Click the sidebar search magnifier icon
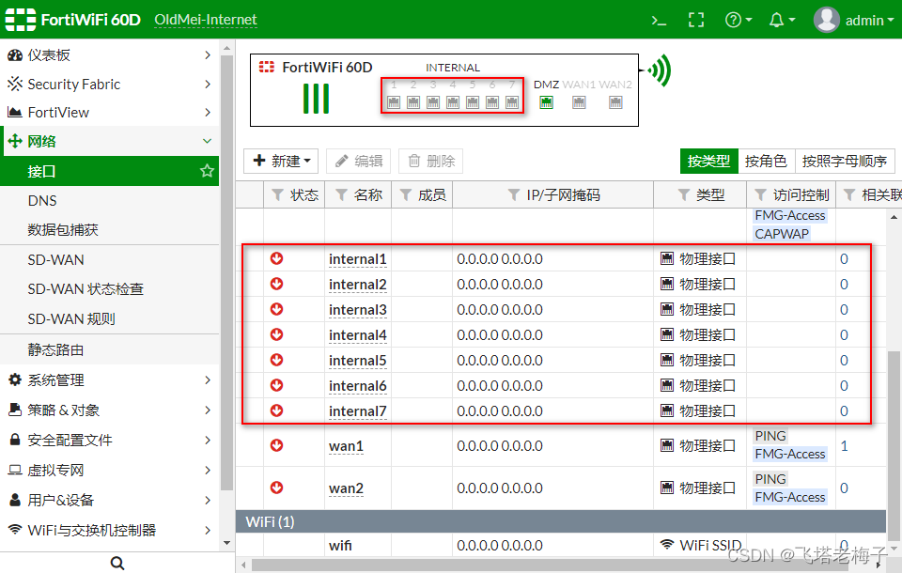 [117, 563]
